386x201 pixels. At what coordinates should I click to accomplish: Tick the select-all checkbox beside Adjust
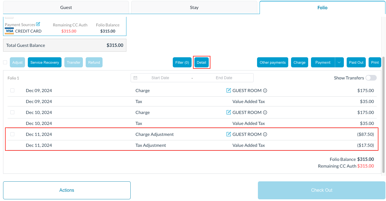pyautogui.click(x=5, y=62)
